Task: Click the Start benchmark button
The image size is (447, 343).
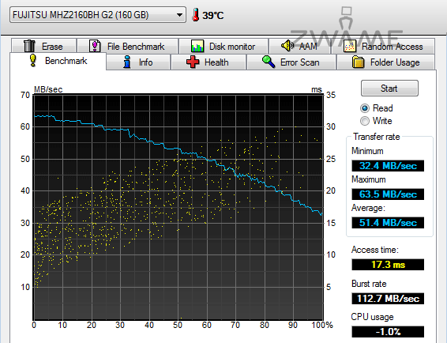Action: [389, 89]
